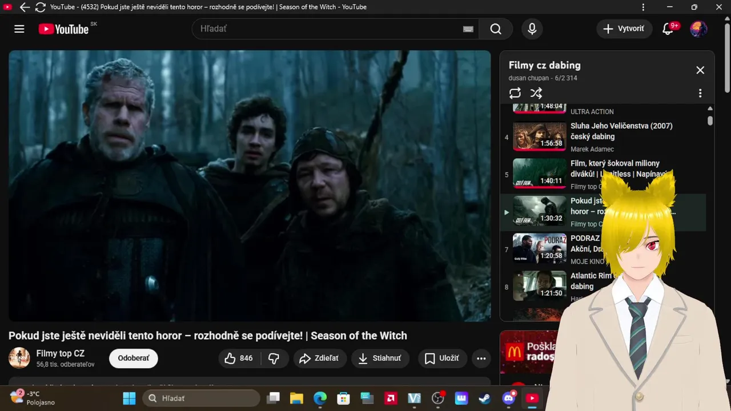Open the on-screen keyboard in search box

point(468,29)
